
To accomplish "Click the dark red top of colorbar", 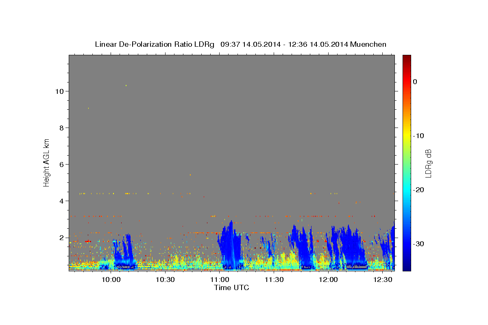I will 407,59.
